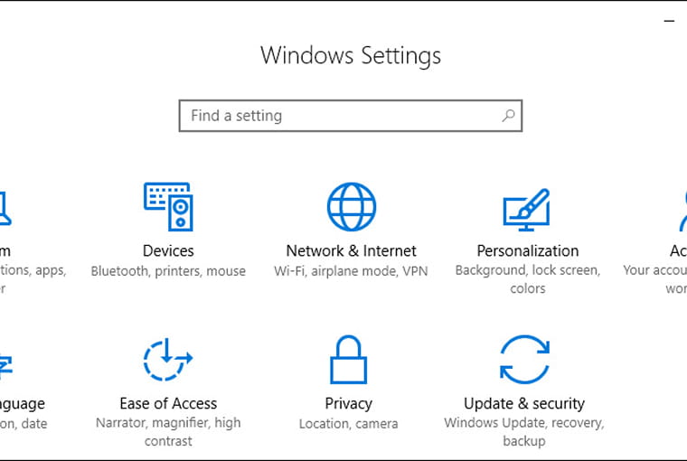This screenshot has width=687, height=461.
Task: Click the partially visible System laptop icon
Action: click(x=4, y=209)
